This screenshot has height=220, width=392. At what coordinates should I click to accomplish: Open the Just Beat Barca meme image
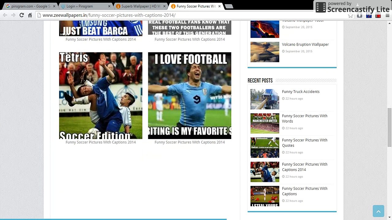101,28
